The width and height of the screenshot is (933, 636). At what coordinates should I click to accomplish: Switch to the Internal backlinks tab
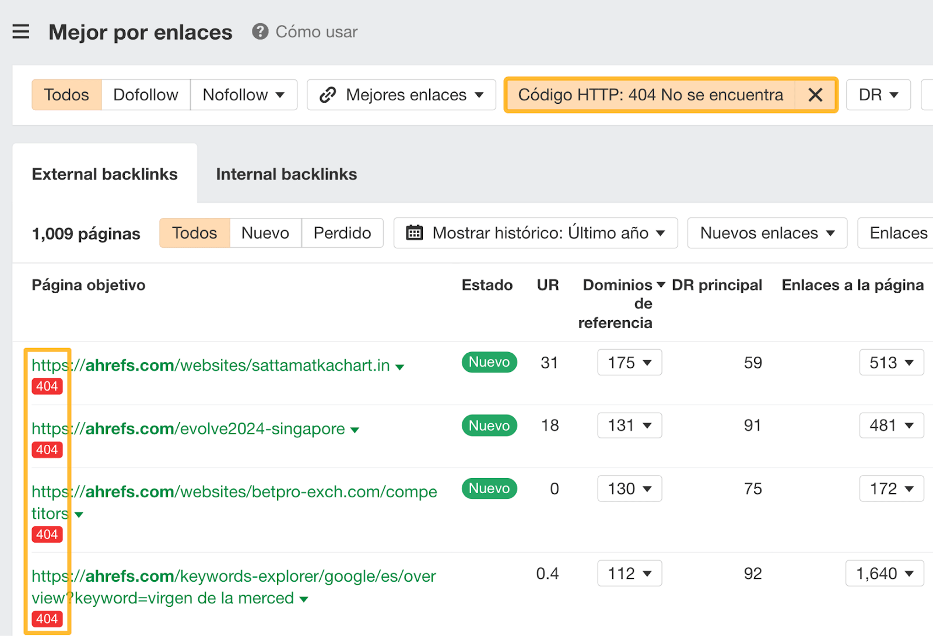tap(286, 174)
